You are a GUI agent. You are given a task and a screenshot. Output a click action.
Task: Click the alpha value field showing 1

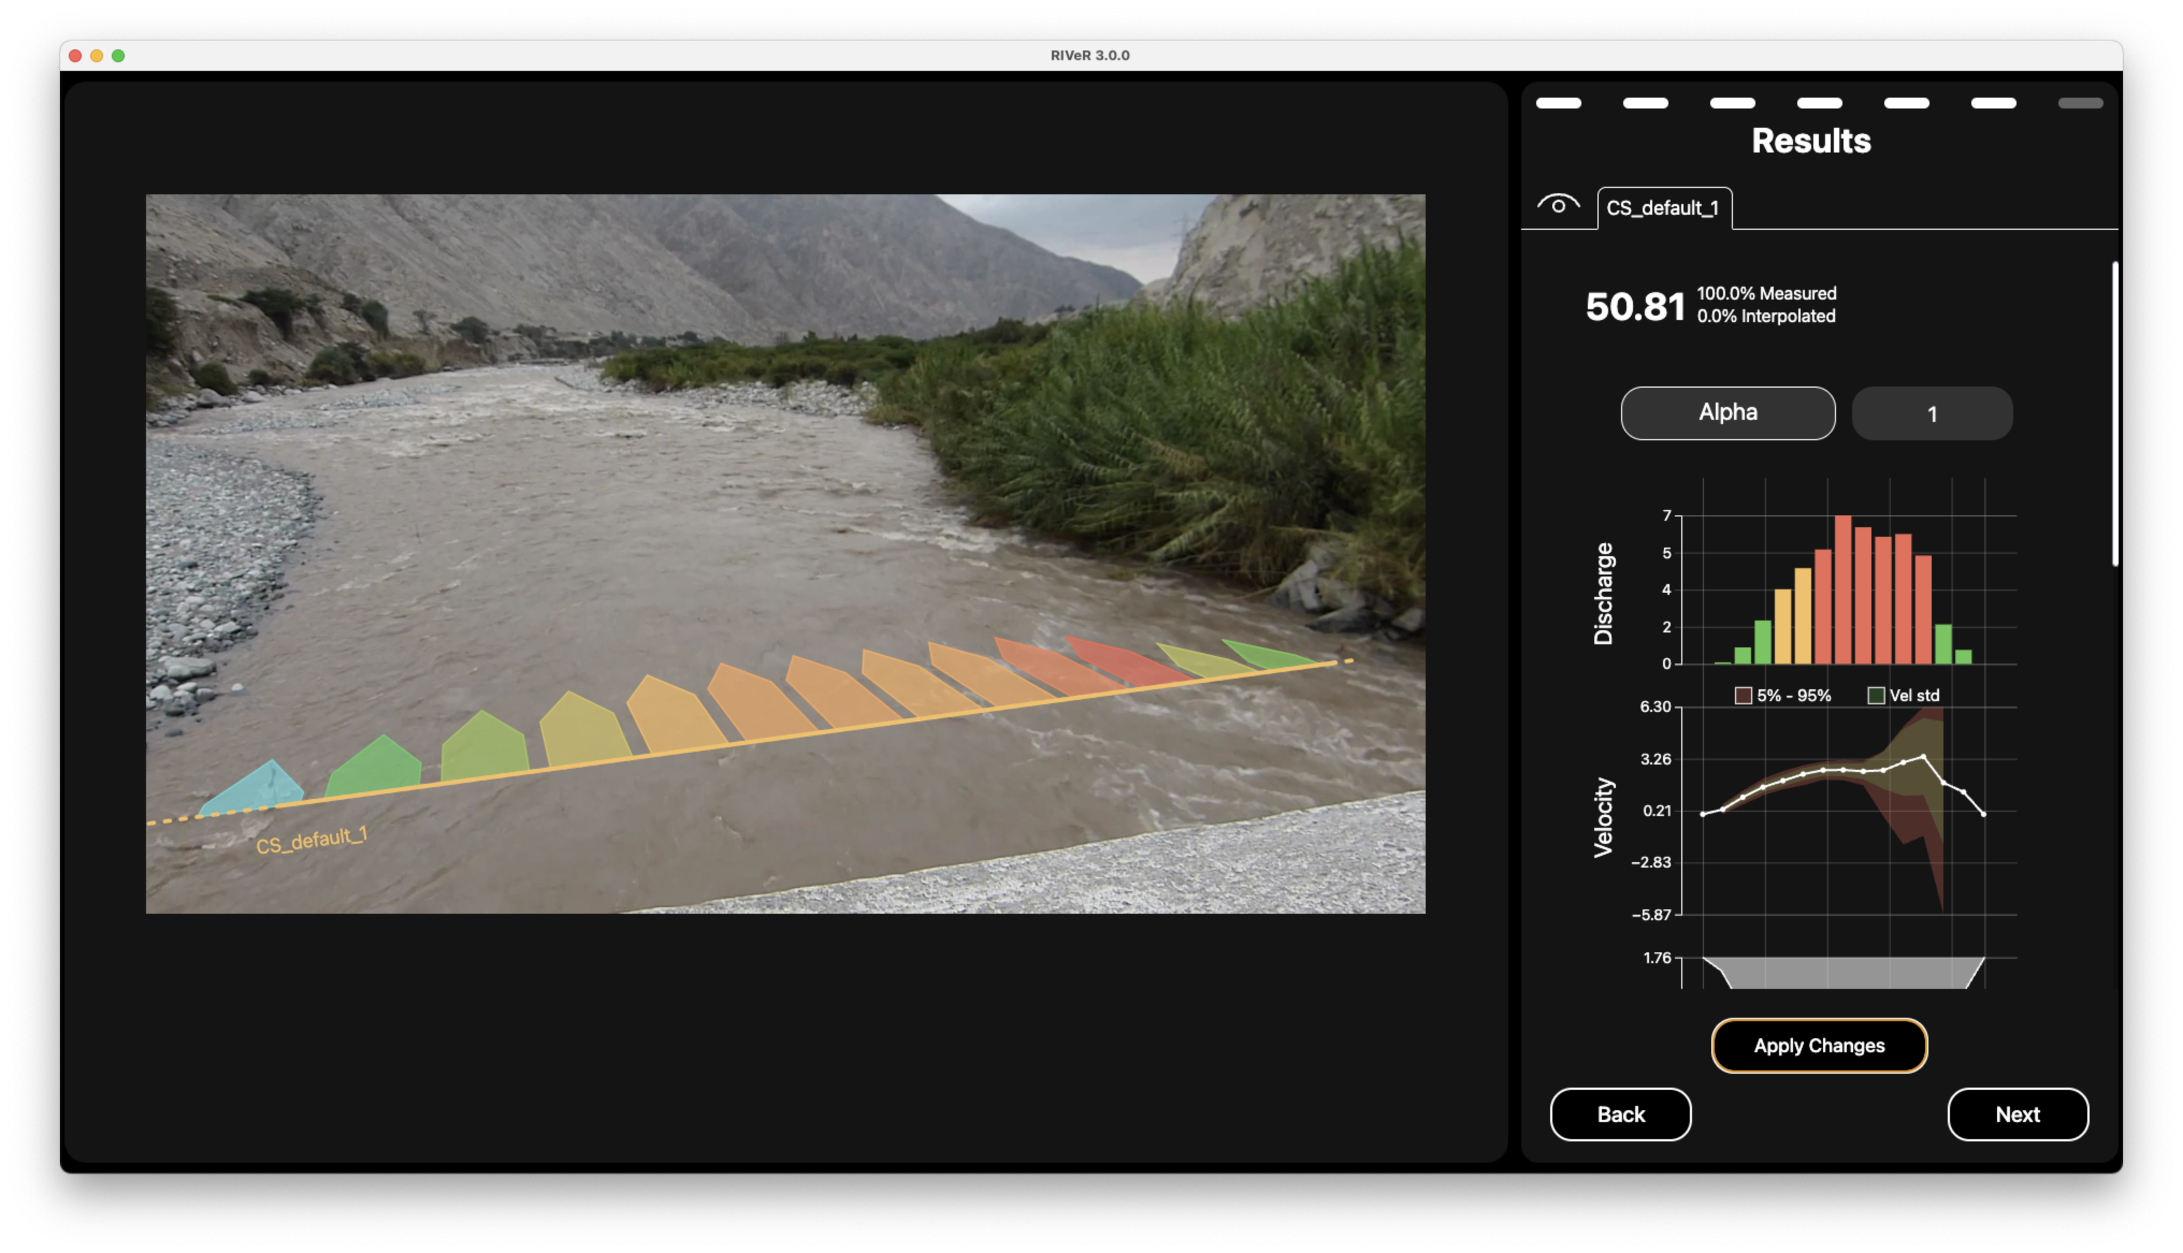click(x=1931, y=413)
